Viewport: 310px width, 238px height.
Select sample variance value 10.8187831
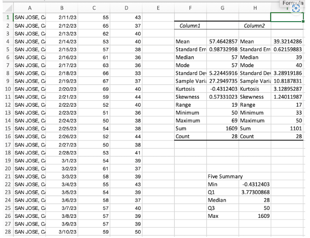tap(288, 81)
